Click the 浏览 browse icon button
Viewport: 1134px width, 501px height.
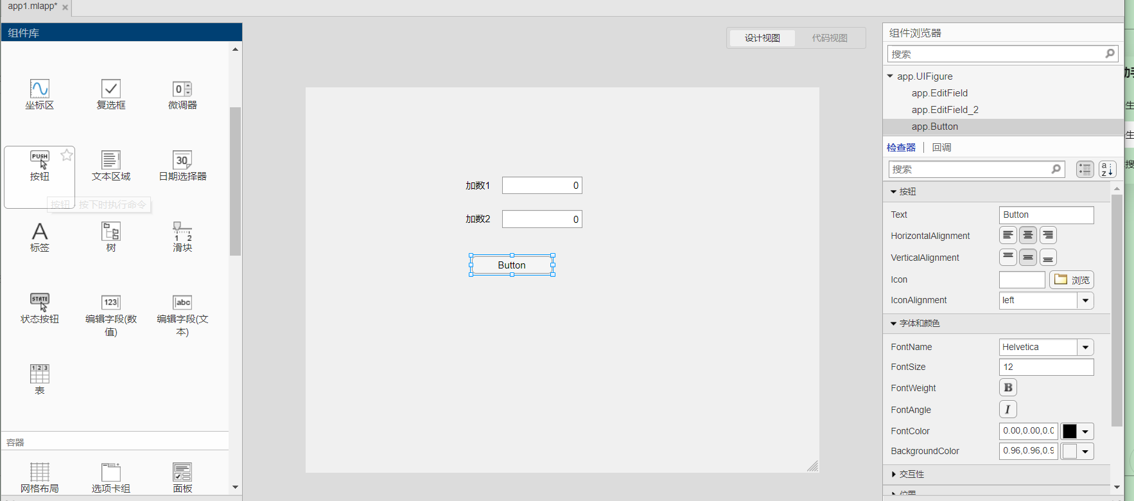click(1072, 280)
